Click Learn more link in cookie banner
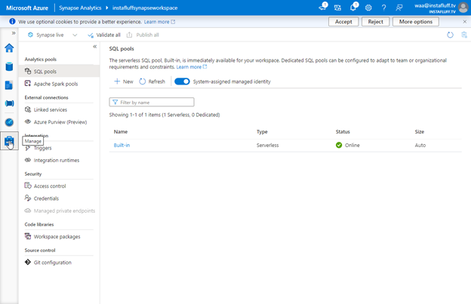Image resolution: width=471 pixels, height=304 pixels. 159,22
